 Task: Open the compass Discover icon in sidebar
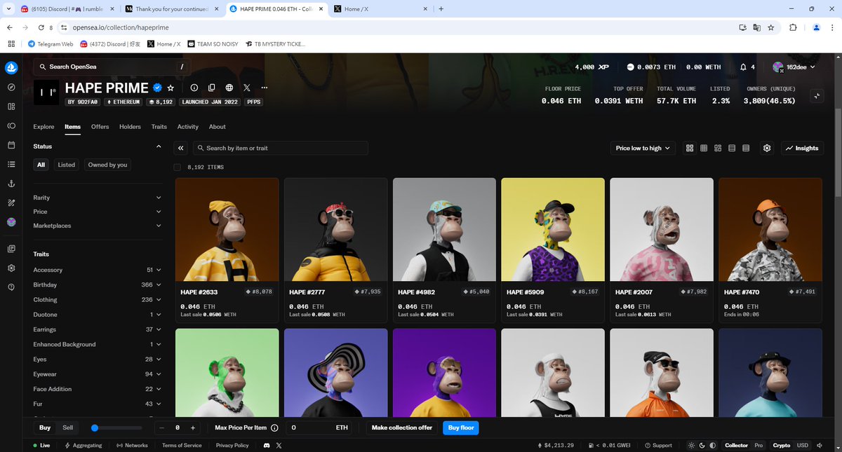(11, 88)
